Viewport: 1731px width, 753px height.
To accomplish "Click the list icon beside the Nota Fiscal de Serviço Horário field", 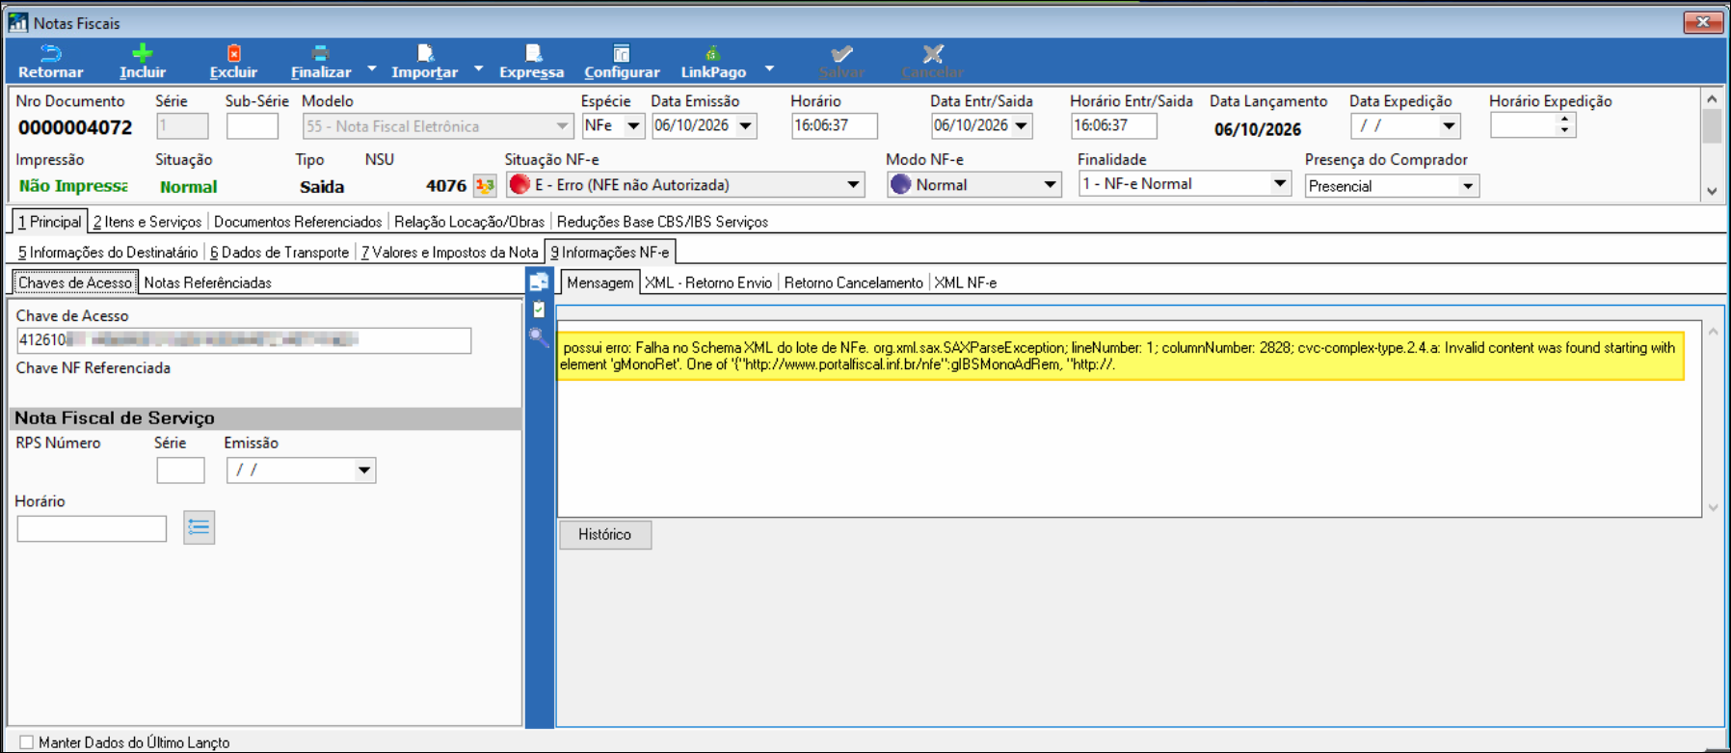I will [199, 527].
